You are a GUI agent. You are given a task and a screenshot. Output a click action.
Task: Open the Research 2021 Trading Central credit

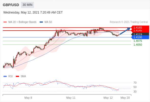pyautogui.click(x=129, y=22)
